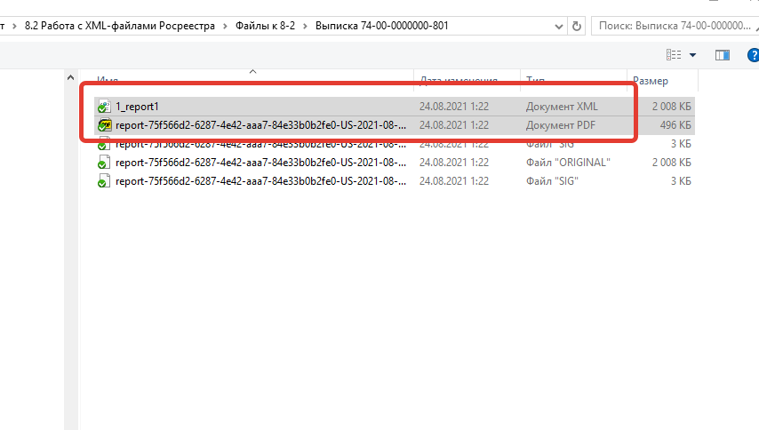Change the view layout icon
The image size is (759, 430).
pos(674,55)
